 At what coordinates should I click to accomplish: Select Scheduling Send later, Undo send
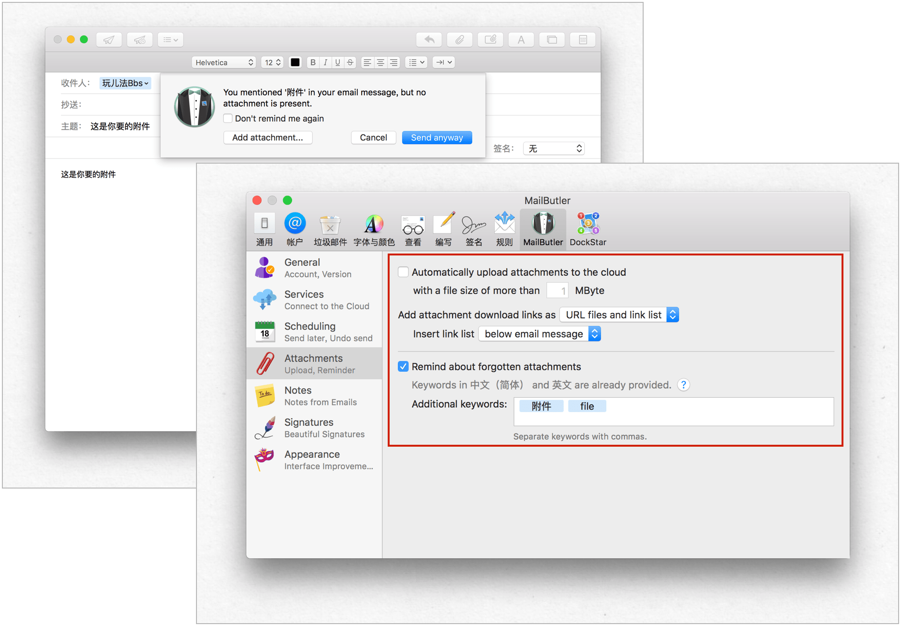[314, 332]
